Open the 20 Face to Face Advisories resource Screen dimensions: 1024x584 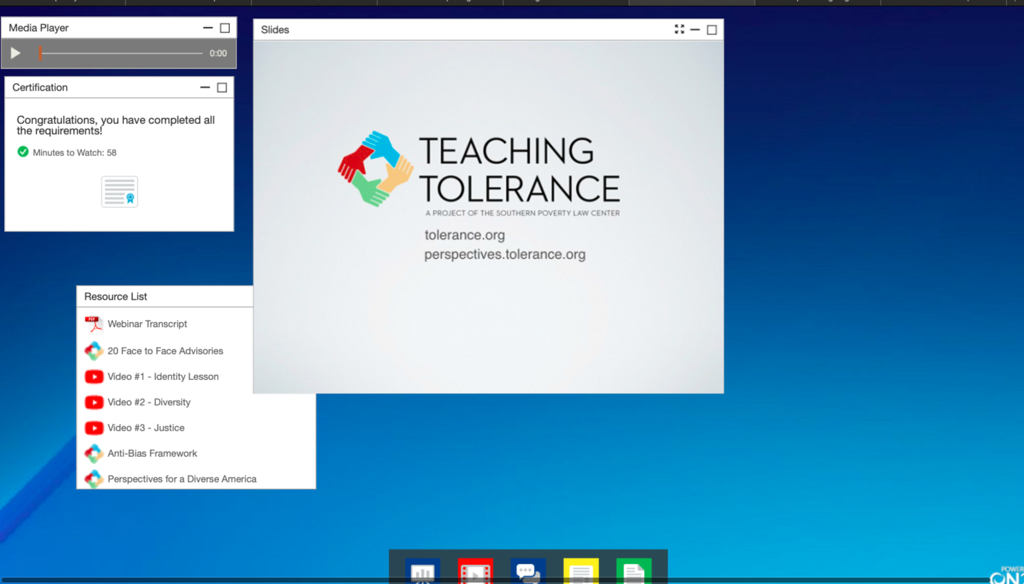(165, 351)
